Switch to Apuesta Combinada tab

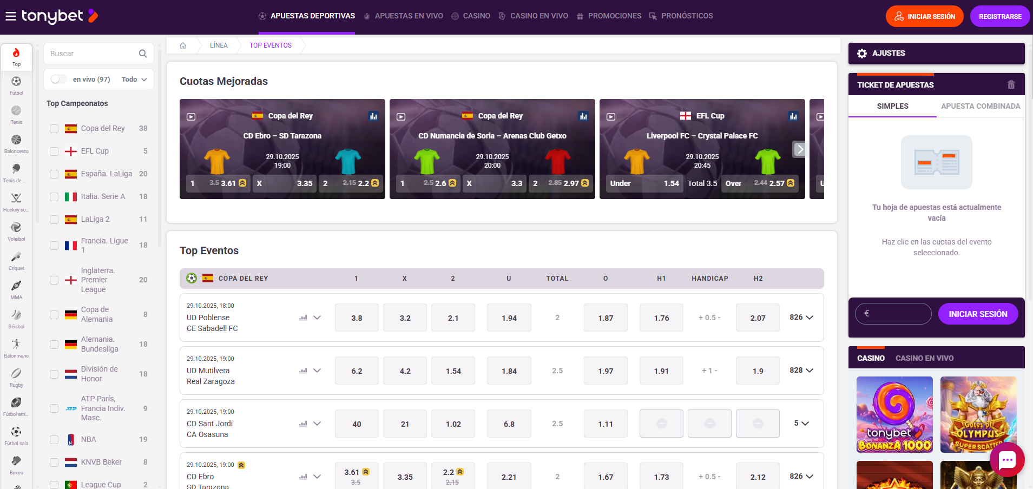(x=981, y=106)
